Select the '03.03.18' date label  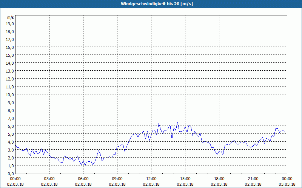(x=287, y=184)
